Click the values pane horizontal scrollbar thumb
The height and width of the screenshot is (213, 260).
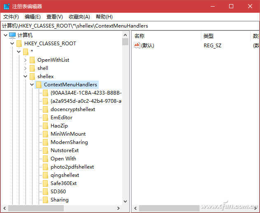tap(169, 208)
